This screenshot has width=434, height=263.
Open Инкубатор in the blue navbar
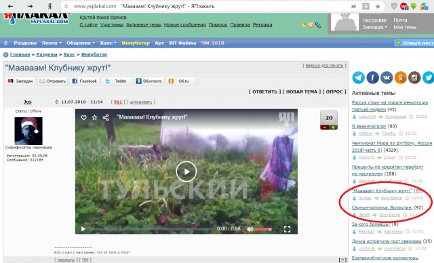(x=136, y=43)
